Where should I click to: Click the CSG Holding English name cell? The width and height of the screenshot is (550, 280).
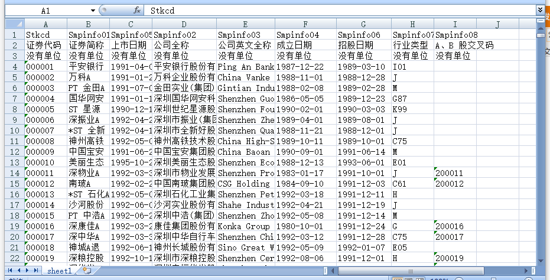246,184
